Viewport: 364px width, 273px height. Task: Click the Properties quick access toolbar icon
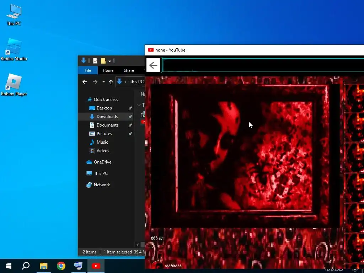(95, 61)
